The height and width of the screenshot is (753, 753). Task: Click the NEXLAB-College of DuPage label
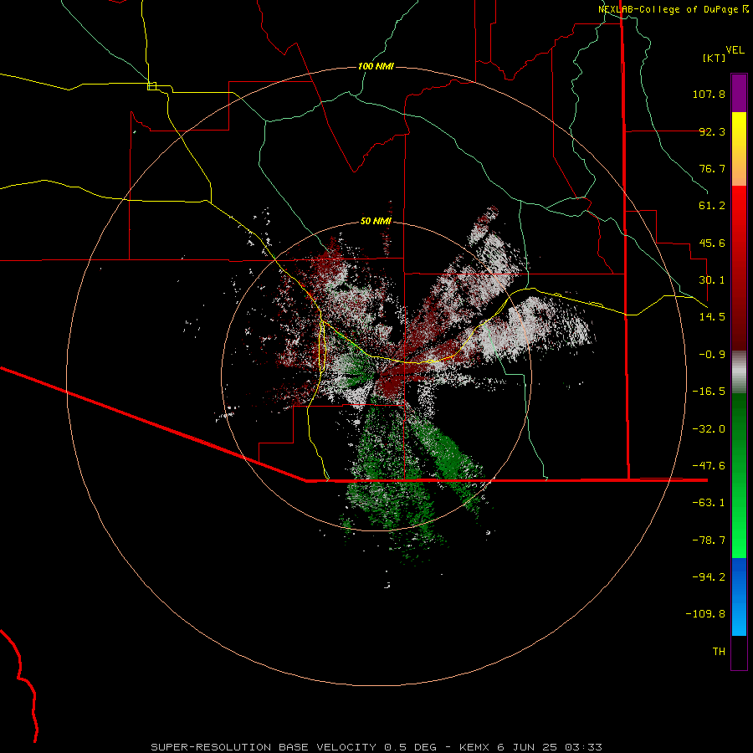668,9
